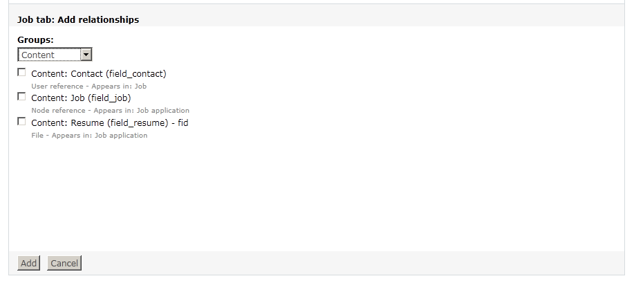
Task: Click the gray footer bar right of Cancel
Action: click(346, 263)
